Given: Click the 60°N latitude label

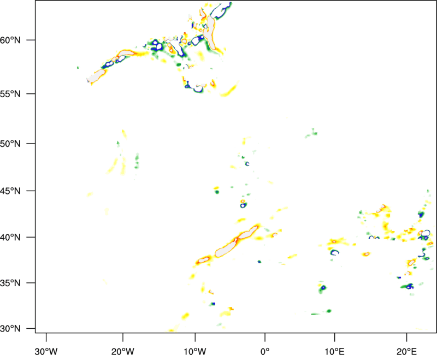Looking at the screenshot, I should pyautogui.click(x=10, y=40).
